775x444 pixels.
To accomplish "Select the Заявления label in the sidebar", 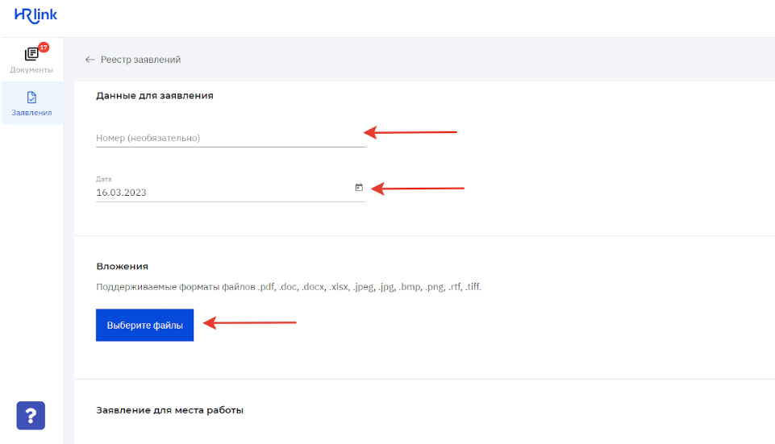I will tap(31, 113).
